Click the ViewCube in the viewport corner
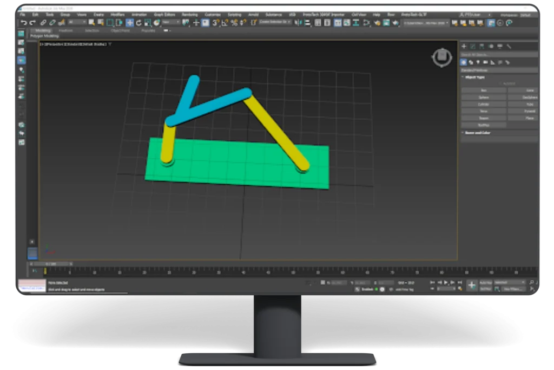Viewport: 554px width, 370px height. (x=443, y=56)
